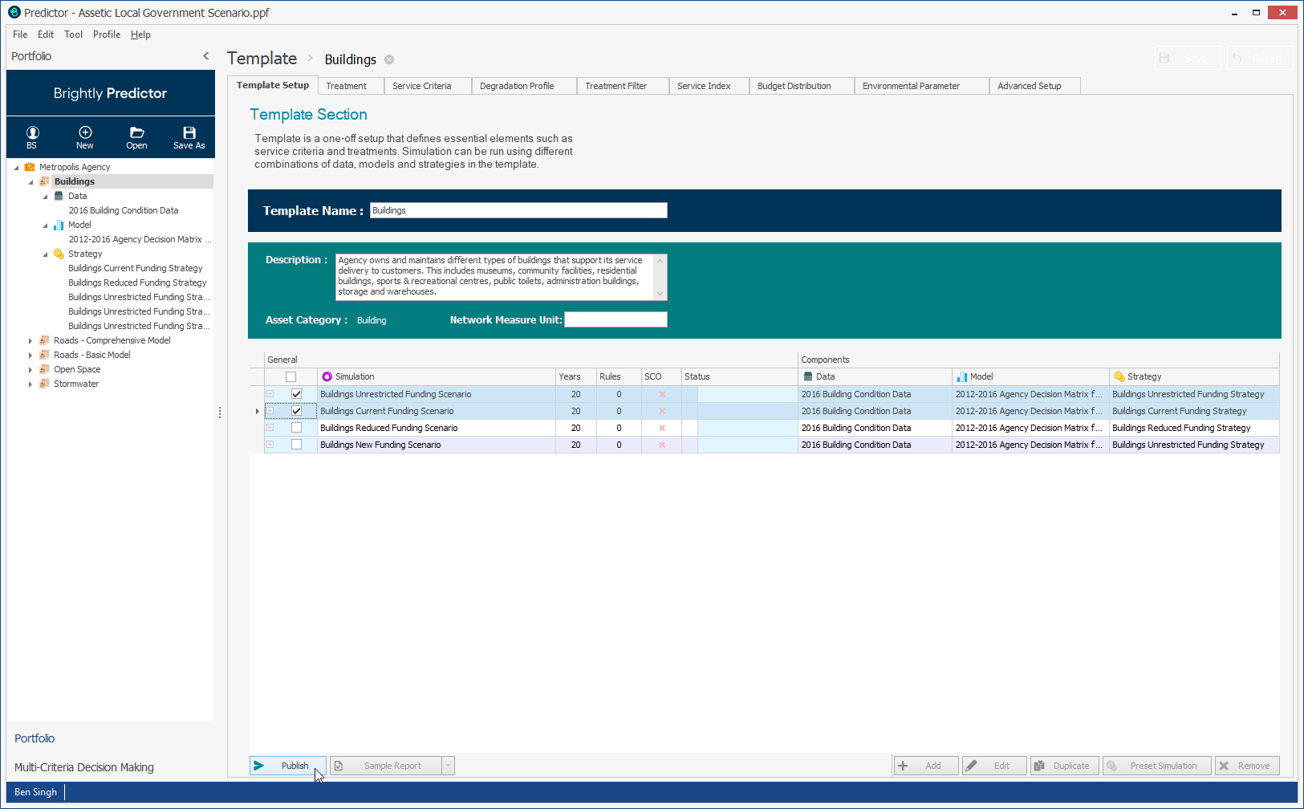Click the Publish button
The height and width of the screenshot is (809, 1304).
click(286, 765)
